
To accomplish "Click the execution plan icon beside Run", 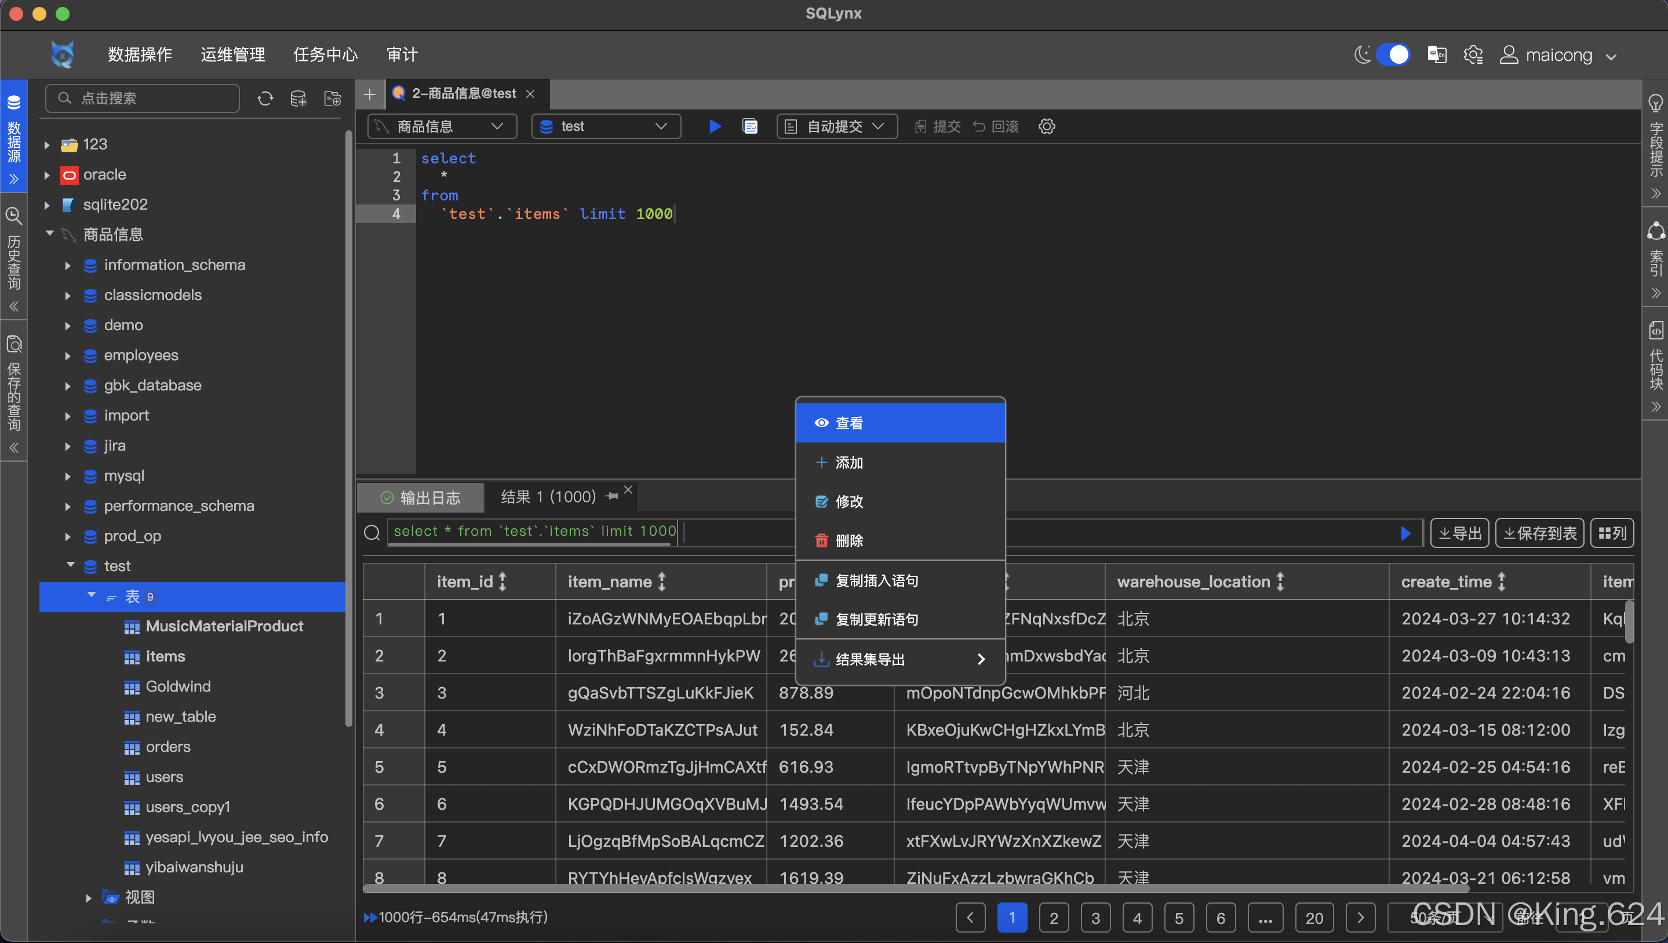I will 750,126.
